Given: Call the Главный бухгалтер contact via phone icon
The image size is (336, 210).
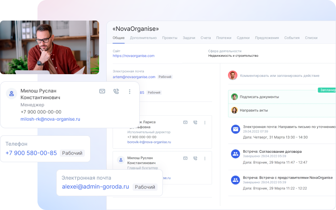Looking at the screenshot, I should (x=195, y=158).
